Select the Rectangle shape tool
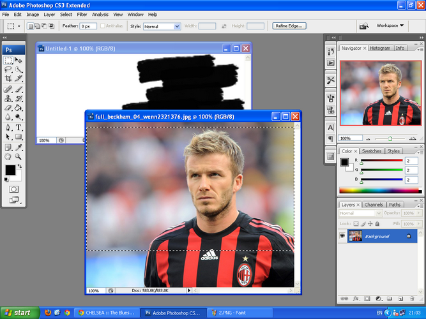 click(x=19, y=137)
